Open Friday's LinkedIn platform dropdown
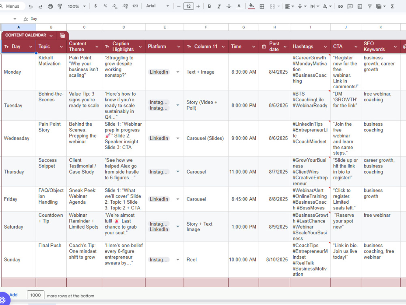Viewport: 406px width, 305px height. [178, 199]
